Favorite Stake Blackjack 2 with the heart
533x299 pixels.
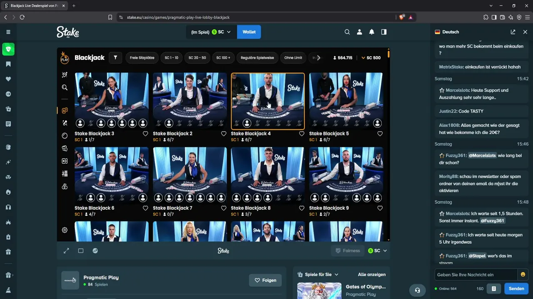[224, 134]
